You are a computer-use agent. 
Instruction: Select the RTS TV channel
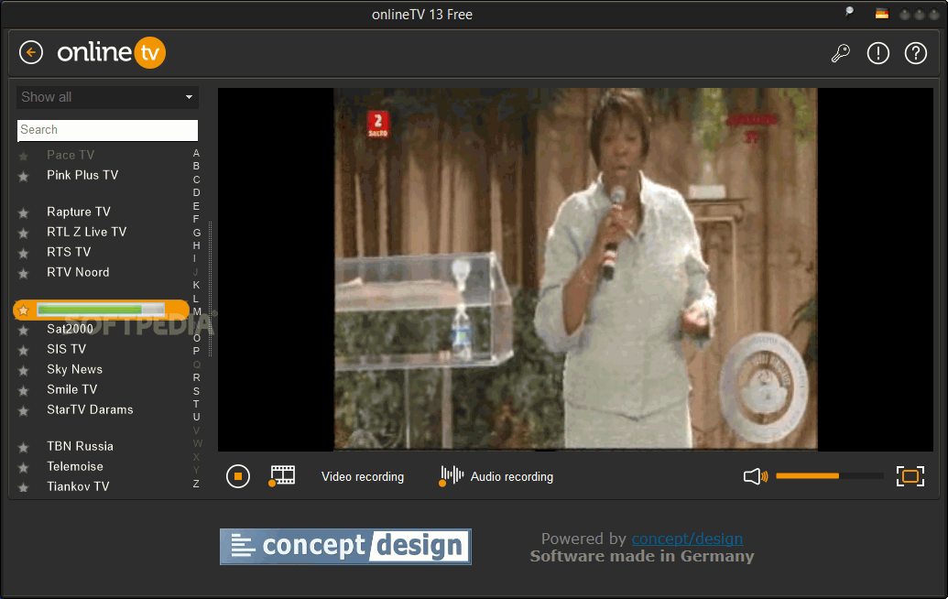pos(69,252)
